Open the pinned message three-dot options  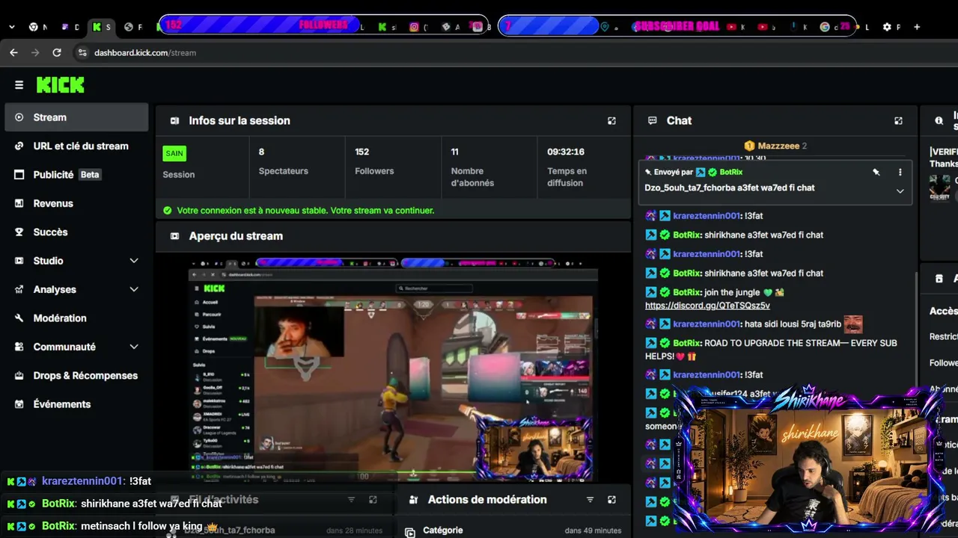(x=900, y=172)
